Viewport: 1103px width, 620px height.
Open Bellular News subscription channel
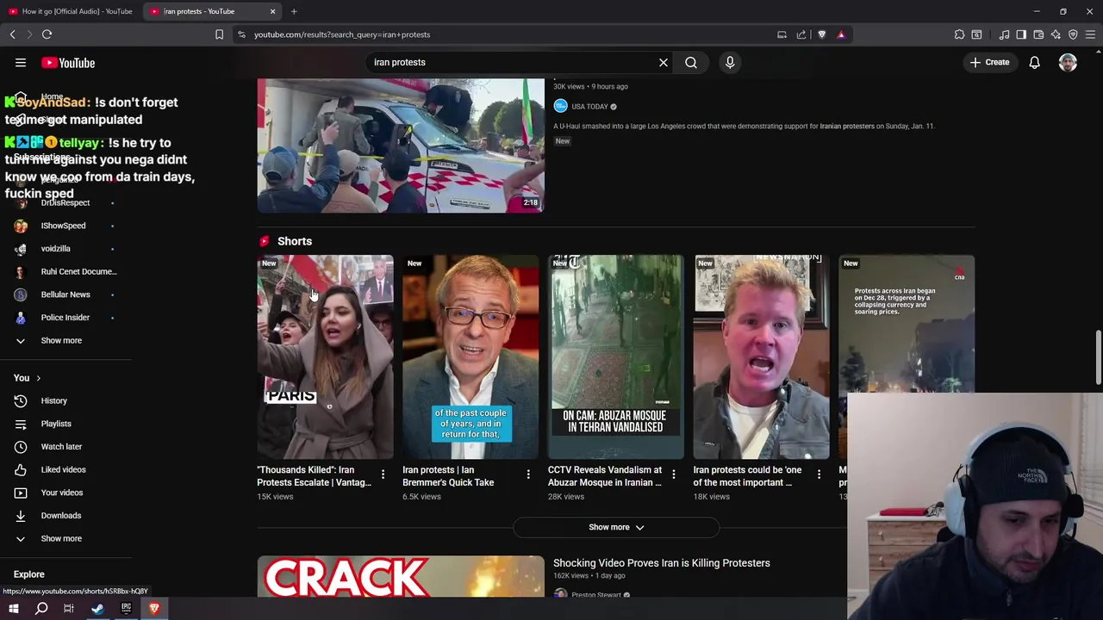(65, 294)
